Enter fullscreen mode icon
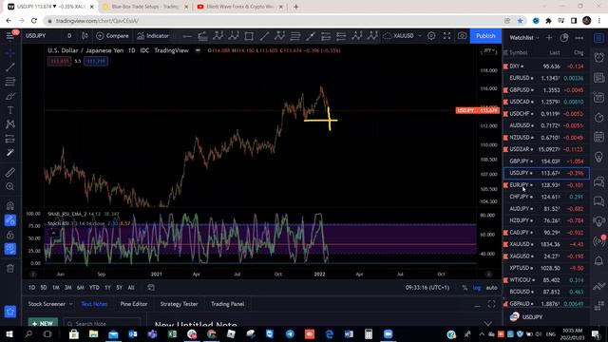 click(x=446, y=36)
